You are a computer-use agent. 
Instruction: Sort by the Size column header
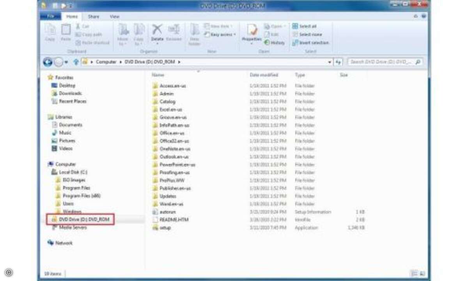pyautogui.click(x=344, y=75)
